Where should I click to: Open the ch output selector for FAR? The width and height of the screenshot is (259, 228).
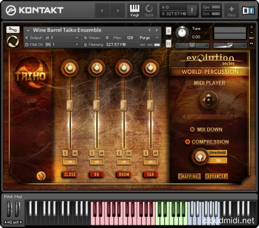151,162
